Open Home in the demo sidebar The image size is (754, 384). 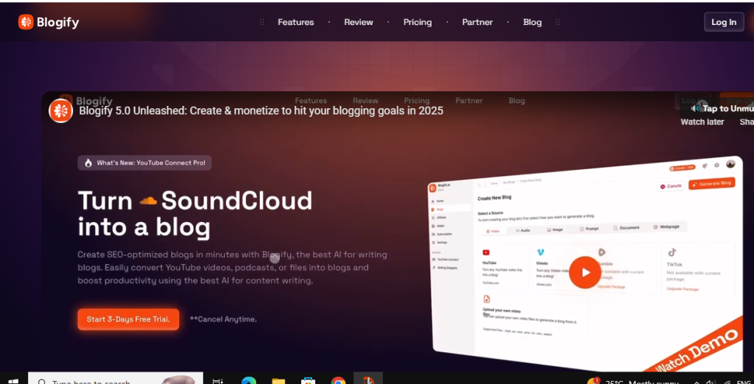pyautogui.click(x=440, y=201)
